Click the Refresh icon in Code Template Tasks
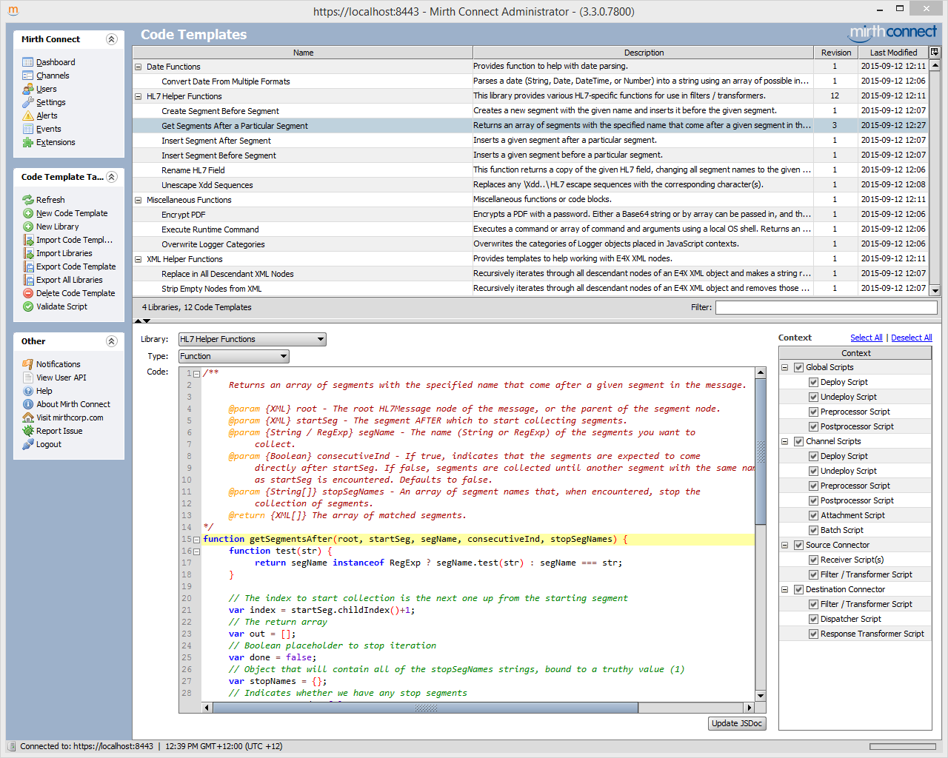Image resolution: width=948 pixels, height=758 pixels. coord(28,200)
